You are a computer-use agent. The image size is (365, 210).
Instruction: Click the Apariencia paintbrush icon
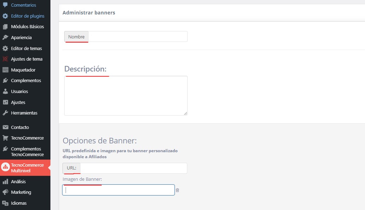[x=5, y=37]
